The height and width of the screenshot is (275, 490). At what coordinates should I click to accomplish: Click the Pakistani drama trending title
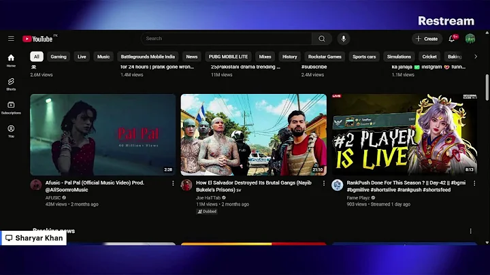(246, 67)
